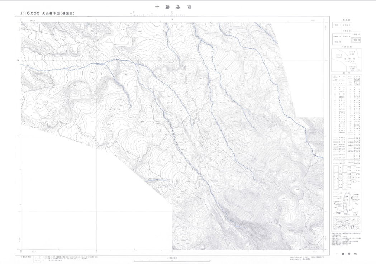
Task: Click the point symbol list in the legend
Action: pyautogui.click(x=346, y=108)
